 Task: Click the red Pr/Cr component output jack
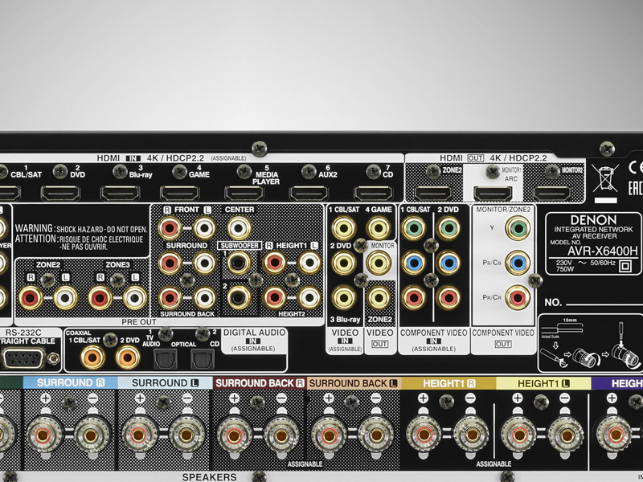tap(518, 297)
